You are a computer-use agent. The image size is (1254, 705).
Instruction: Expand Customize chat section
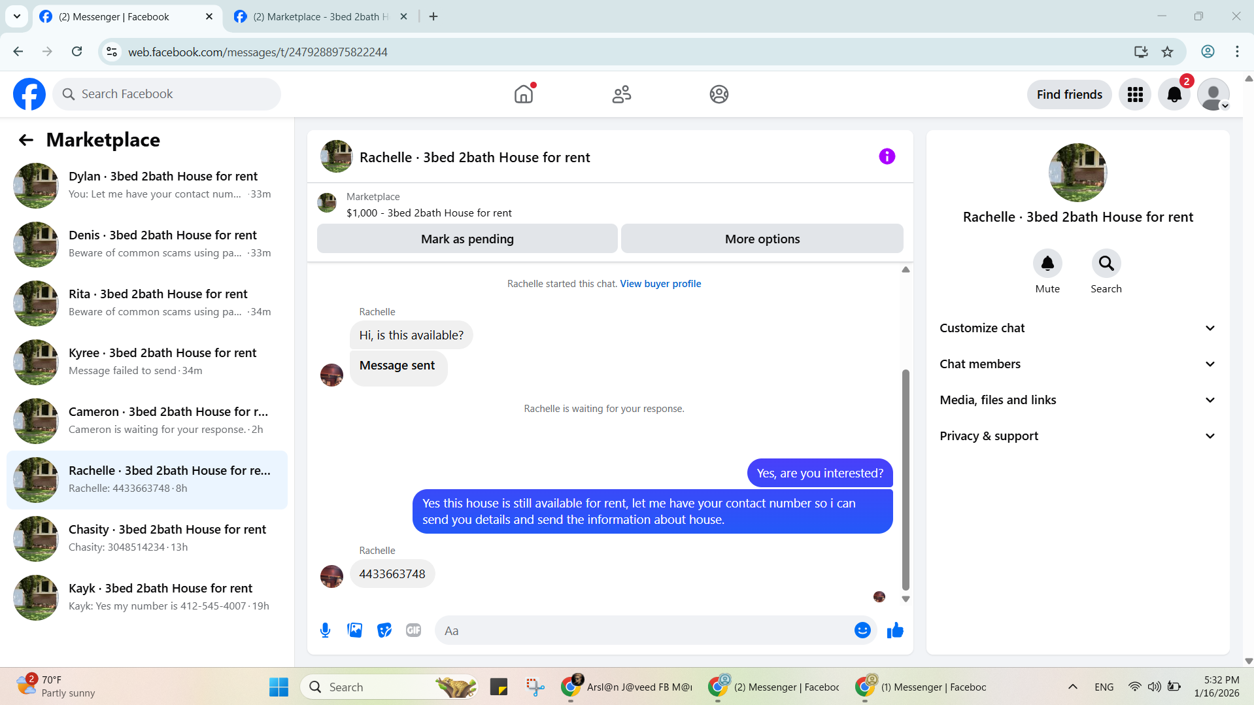[1077, 328]
